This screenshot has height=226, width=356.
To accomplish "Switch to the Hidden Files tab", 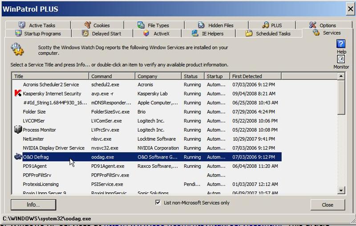I will click(x=216, y=25).
